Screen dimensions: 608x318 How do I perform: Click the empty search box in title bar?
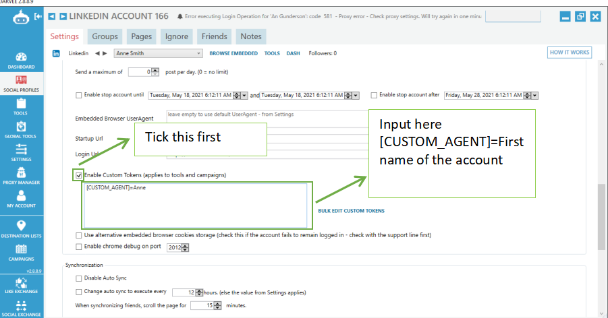513,17
